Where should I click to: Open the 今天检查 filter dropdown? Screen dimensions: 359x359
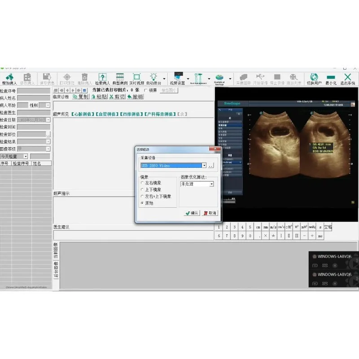point(26,156)
